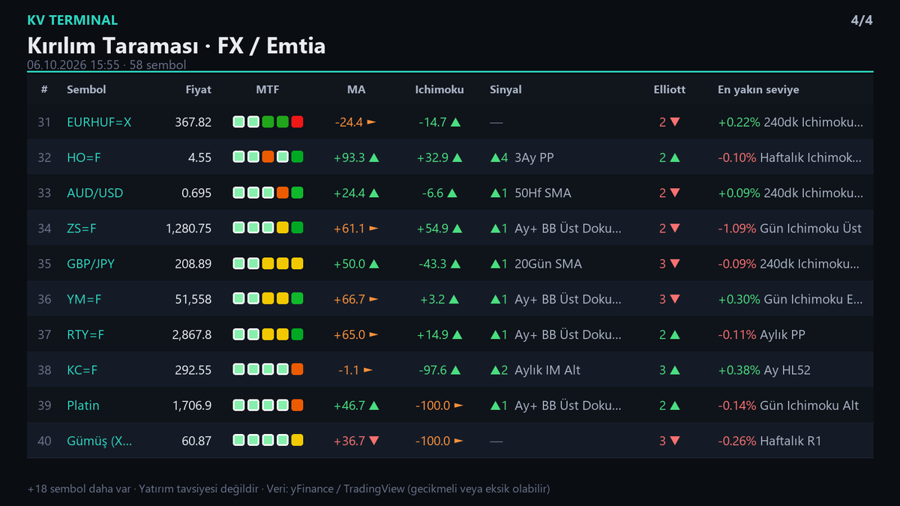Image resolution: width=900 pixels, height=506 pixels.
Task: Select the RTY=F symbol
Action: [85, 334]
